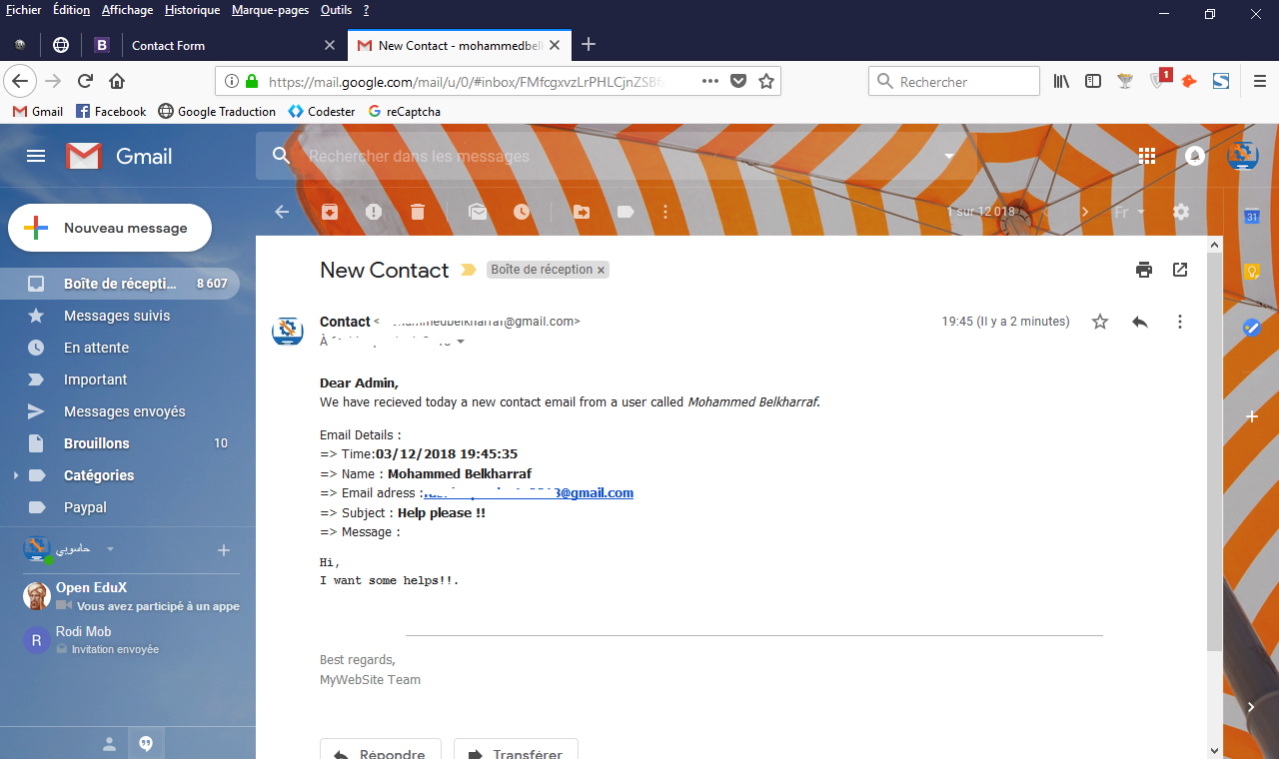Viewport: 1279px width, 759px height.
Task: Open the More actions menu in the toolbar
Action: pyautogui.click(x=665, y=212)
